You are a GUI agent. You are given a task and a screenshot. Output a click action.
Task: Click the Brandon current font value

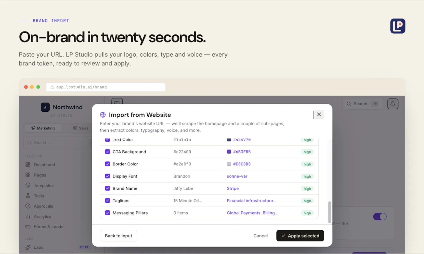click(x=182, y=176)
